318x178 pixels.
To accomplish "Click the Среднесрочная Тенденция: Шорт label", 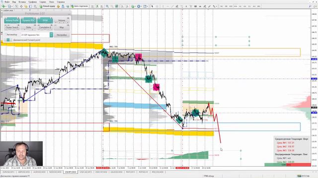I will pyautogui.click(x=292, y=139).
